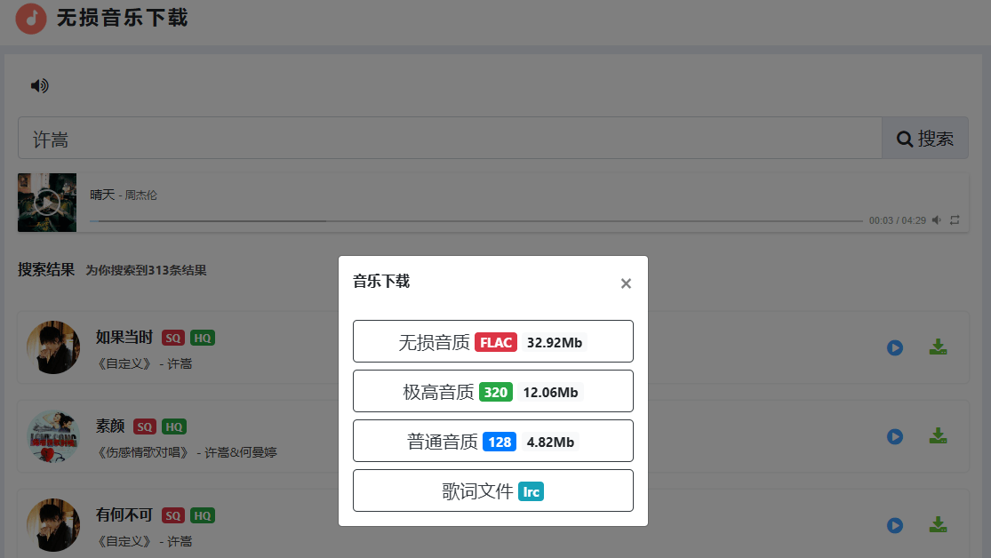Download the 歌词文件 lrc lyrics file
Image resolution: width=991 pixels, height=558 pixels.
pos(492,490)
